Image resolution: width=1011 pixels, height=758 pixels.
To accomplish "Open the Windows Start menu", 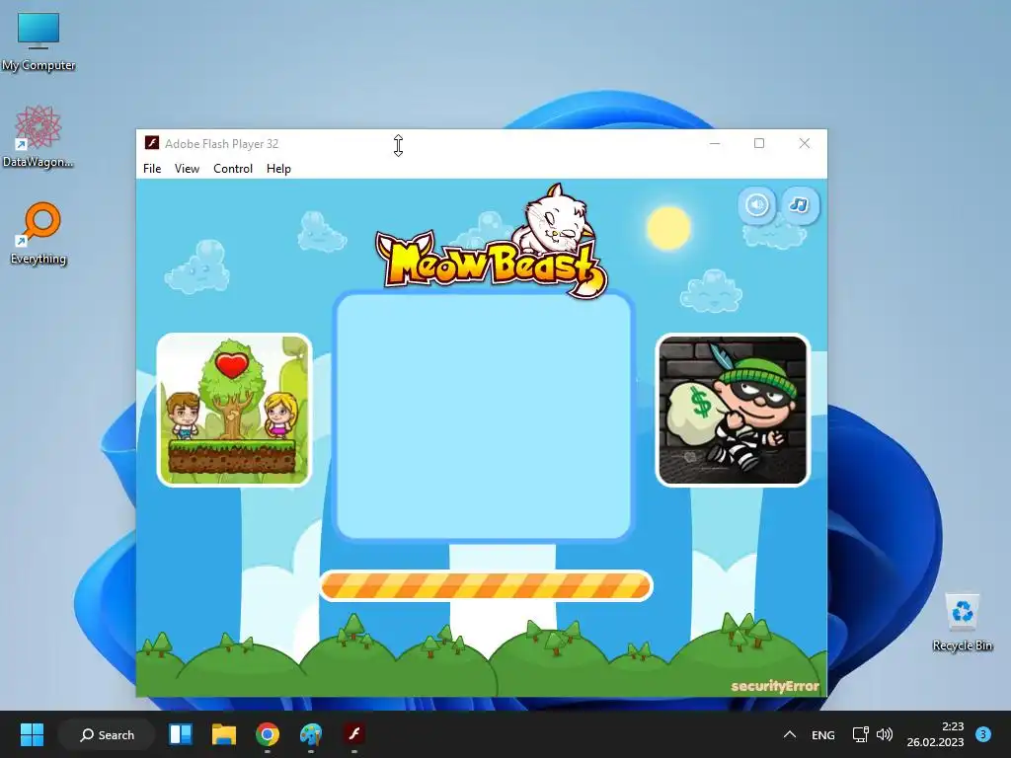I will coord(32,734).
